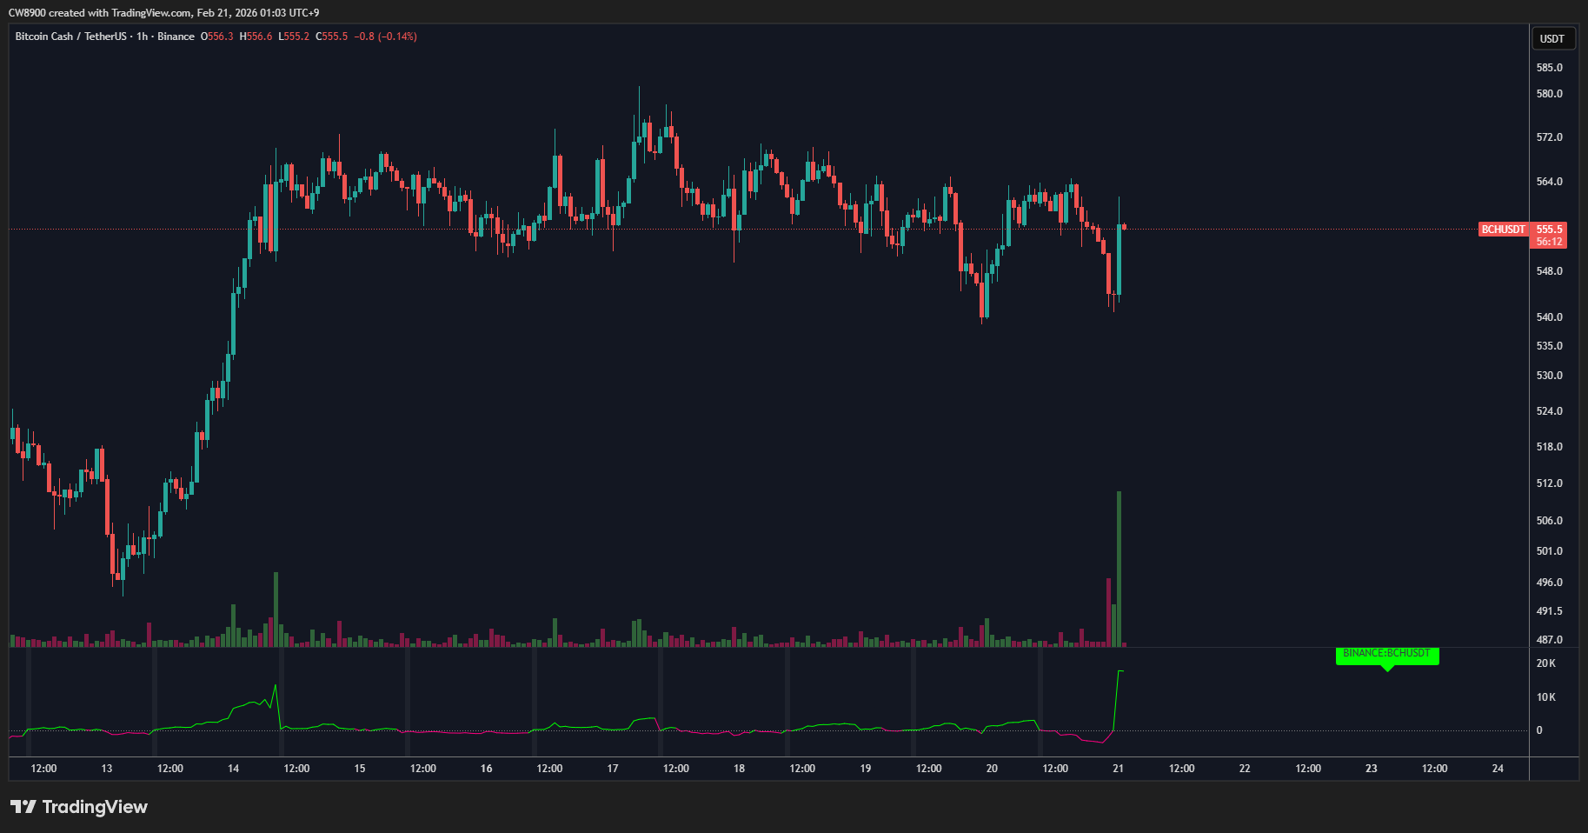Click the 530.0 price axis label

(1549, 376)
